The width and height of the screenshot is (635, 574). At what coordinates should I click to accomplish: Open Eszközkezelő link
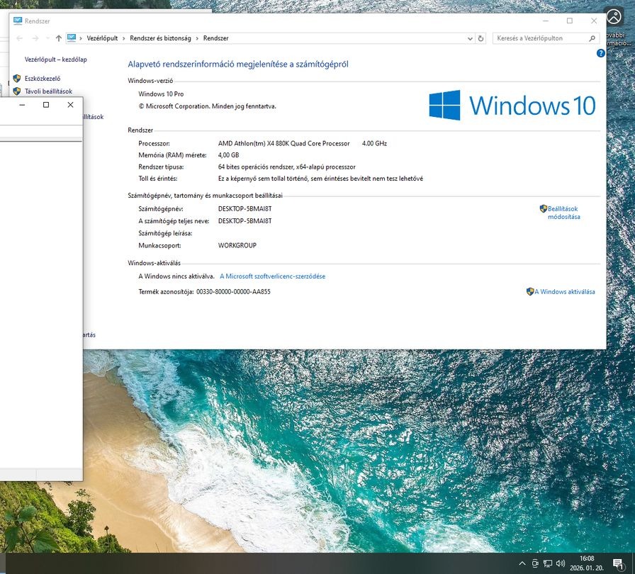pos(43,79)
